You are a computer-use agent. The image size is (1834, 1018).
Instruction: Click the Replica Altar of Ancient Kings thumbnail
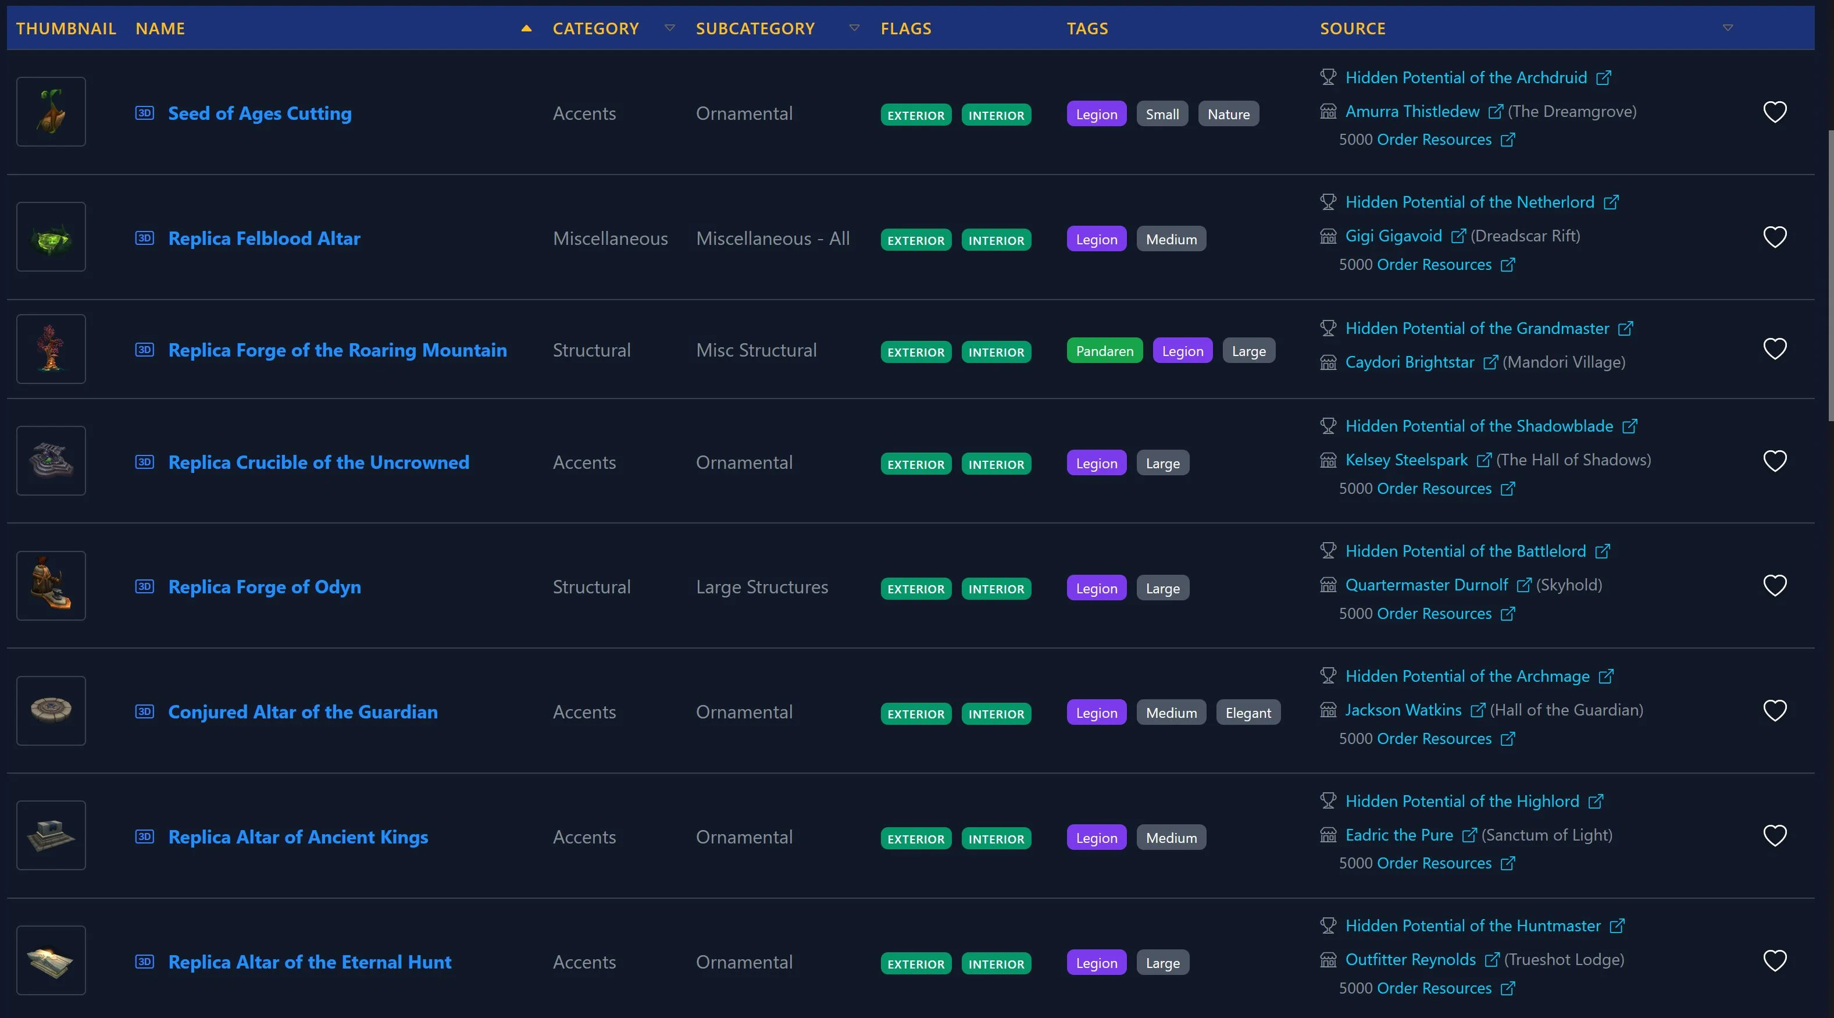(x=51, y=835)
